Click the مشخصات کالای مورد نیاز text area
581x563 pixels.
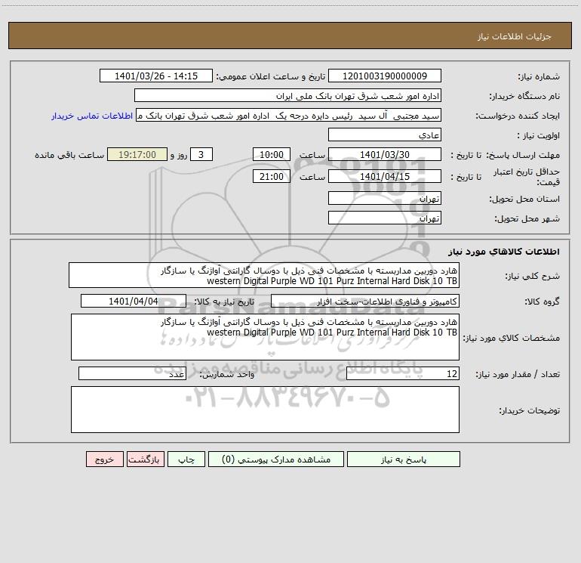(x=265, y=337)
